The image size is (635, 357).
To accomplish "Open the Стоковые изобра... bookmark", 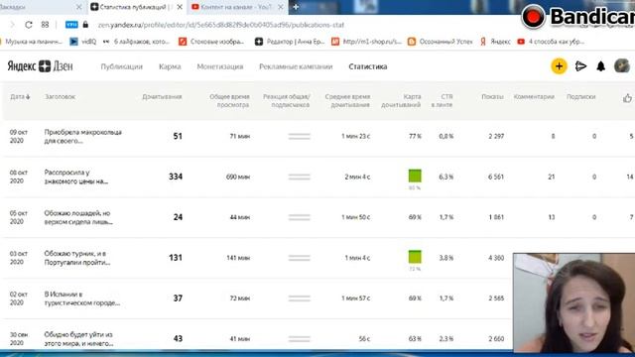I will pos(211,42).
